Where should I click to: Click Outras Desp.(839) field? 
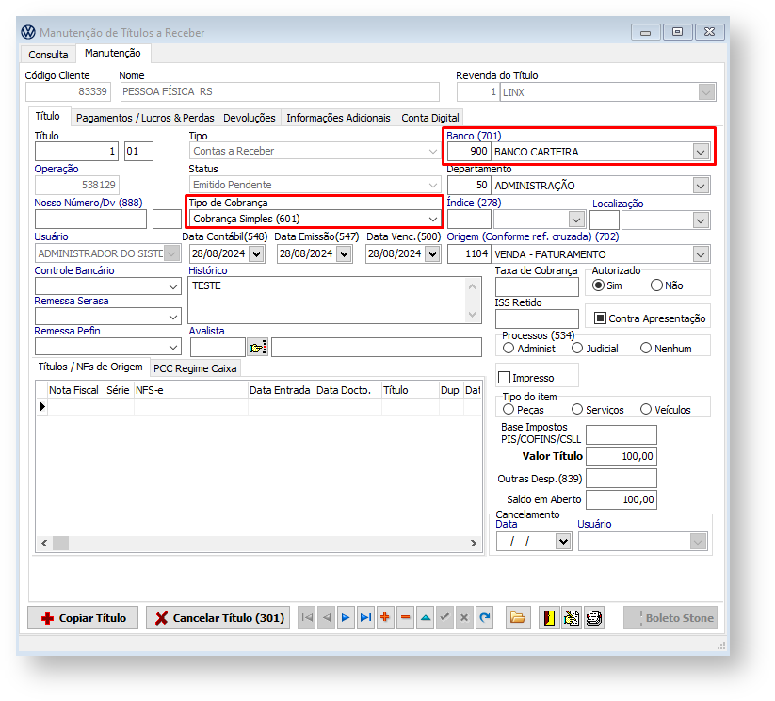(621, 479)
